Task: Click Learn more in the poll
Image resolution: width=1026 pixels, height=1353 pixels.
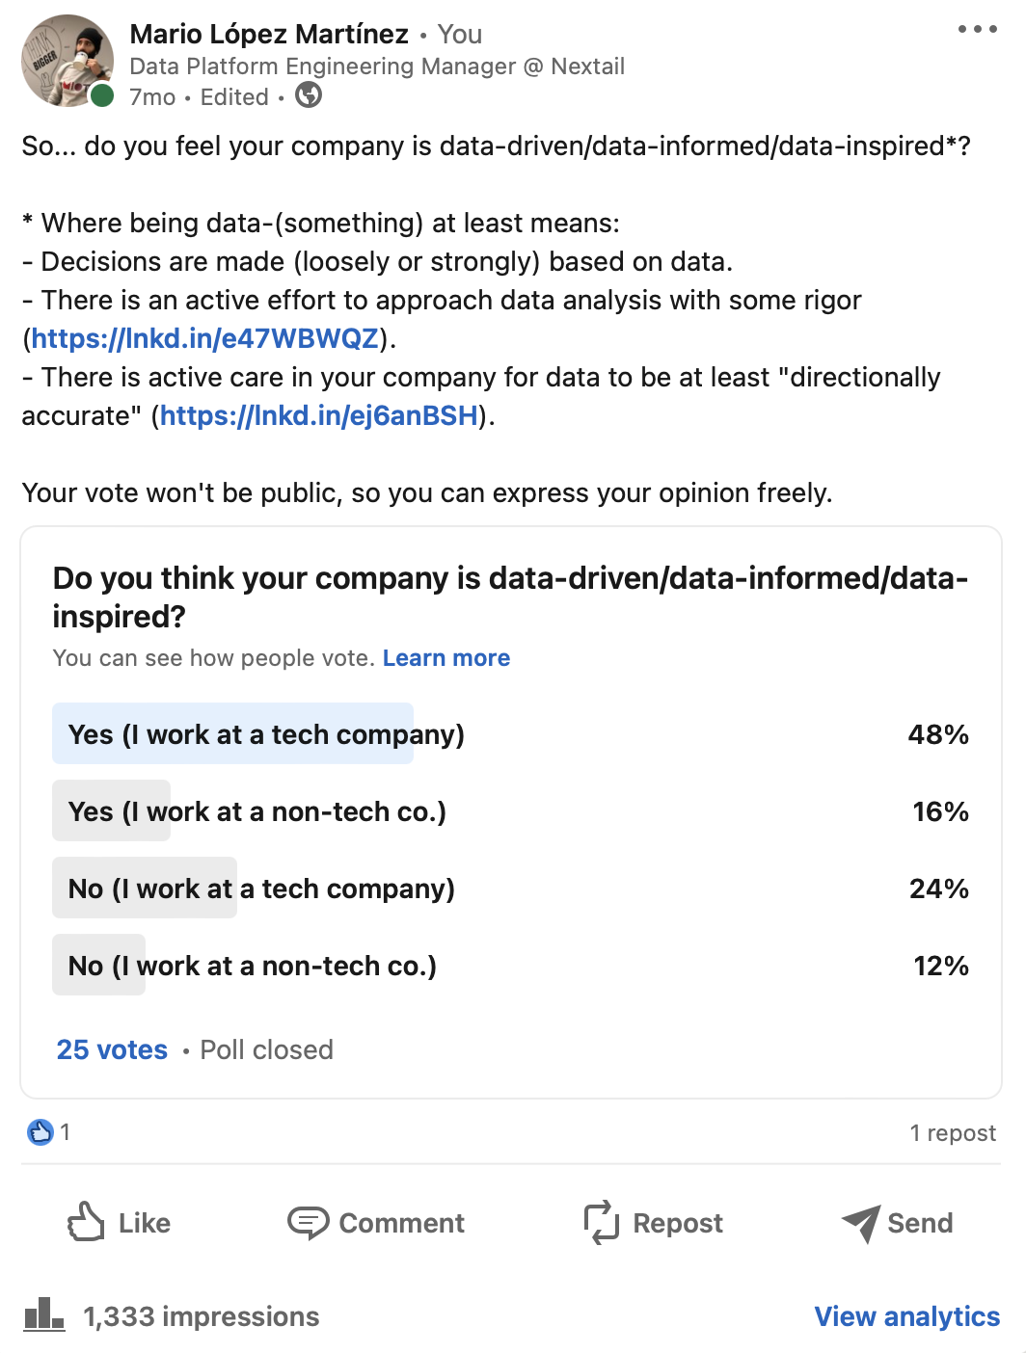Action: click(x=446, y=658)
